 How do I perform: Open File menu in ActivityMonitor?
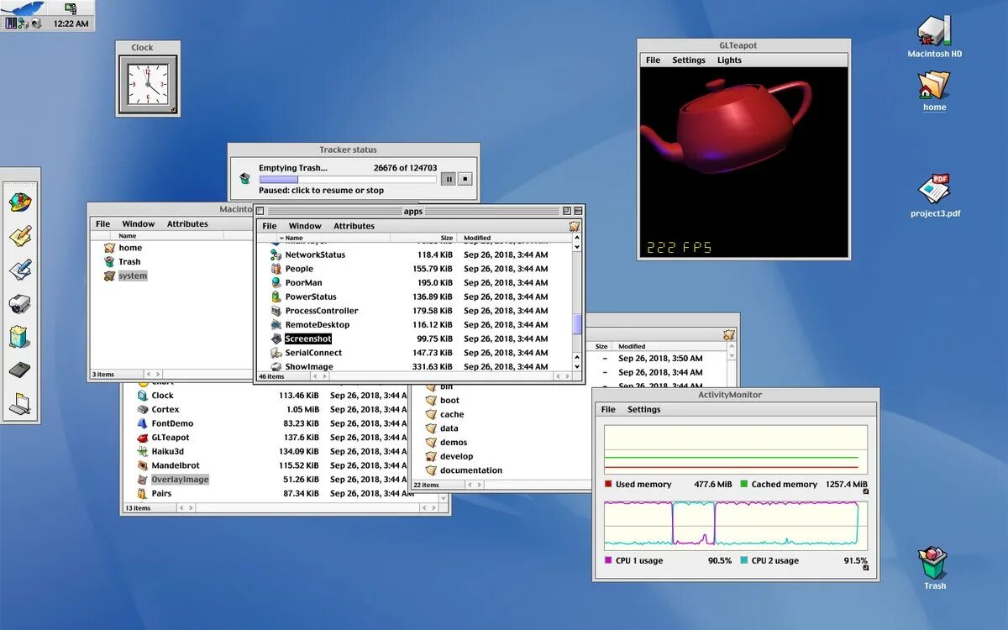[x=608, y=410]
